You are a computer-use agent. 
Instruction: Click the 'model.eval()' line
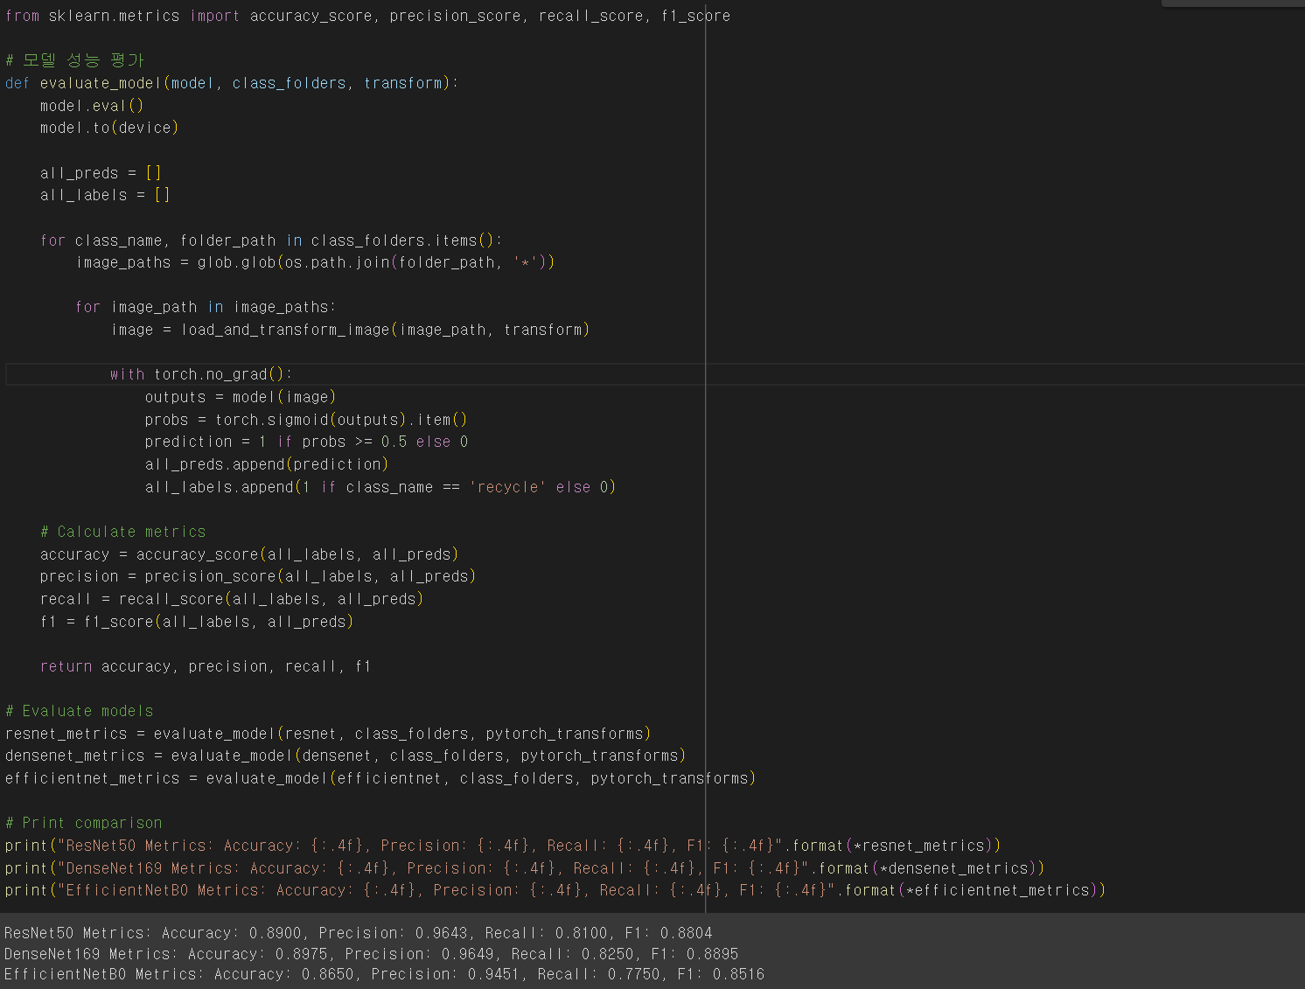(92, 106)
